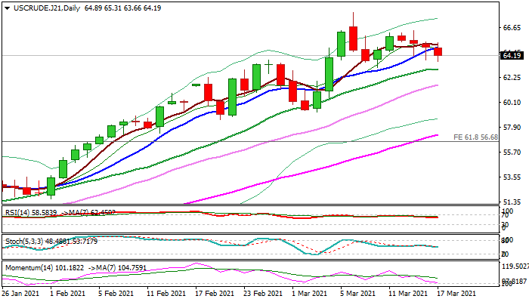Click the 26 Jan 2021 date marker
The height and width of the screenshot is (302, 529).
click(22, 293)
